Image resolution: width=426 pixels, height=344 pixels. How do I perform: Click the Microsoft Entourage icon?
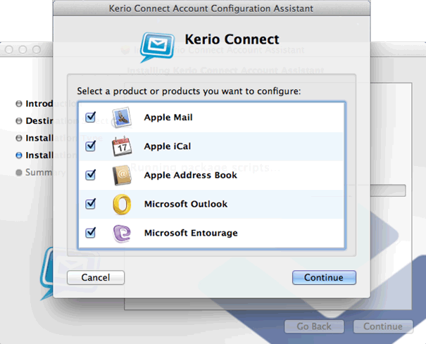122,233
